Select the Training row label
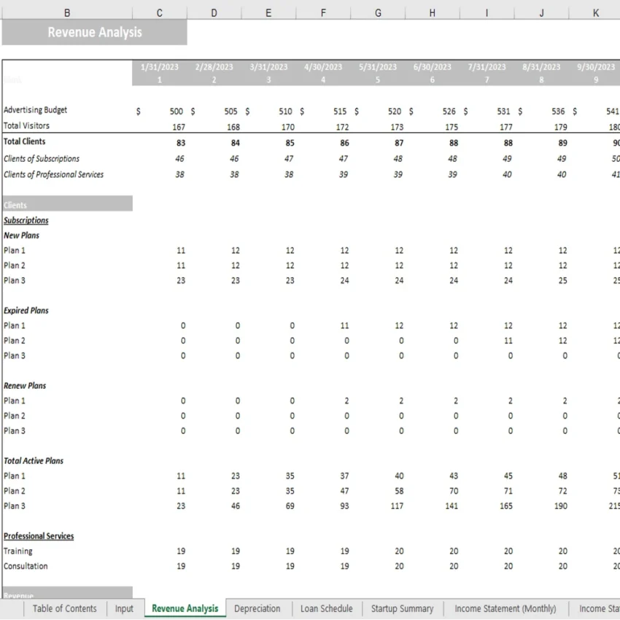The height and width of the screenshot is (620, 620). coord(18,551)
